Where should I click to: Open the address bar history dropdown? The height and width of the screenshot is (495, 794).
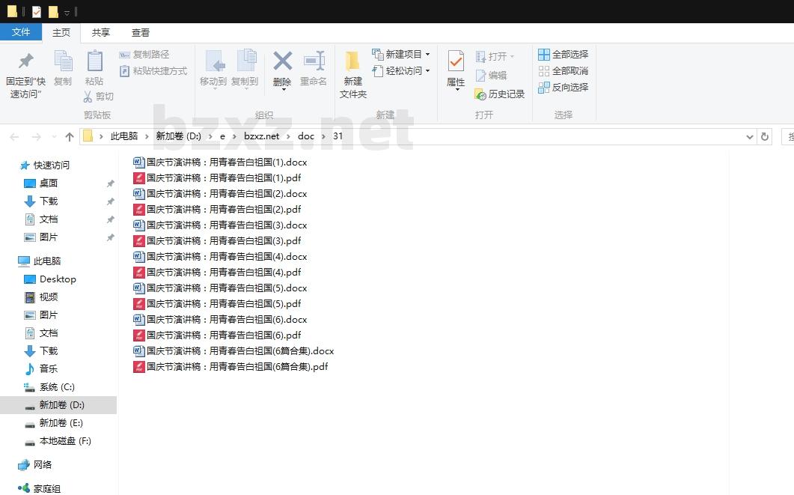tap(750, 136)
